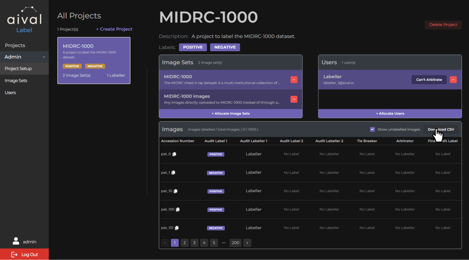Screen dimensions: 469x260
Task: Open the MIDRC-1000 project card
Action: tap(94, 61)
